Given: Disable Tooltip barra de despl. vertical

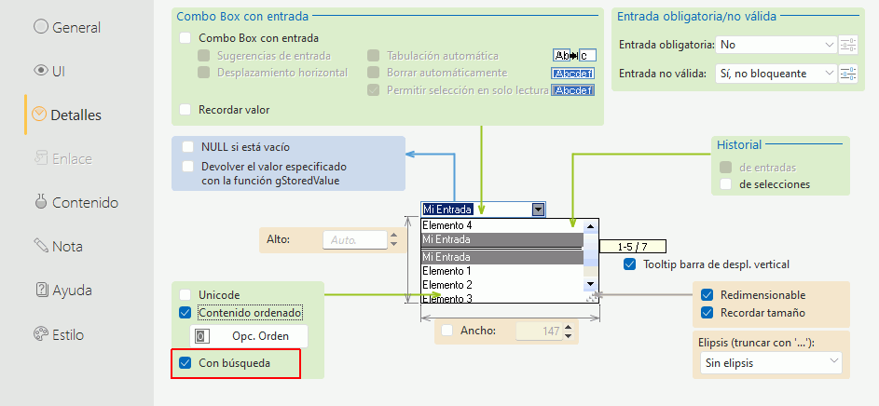Looking at the screenshot, I should 630,264.
